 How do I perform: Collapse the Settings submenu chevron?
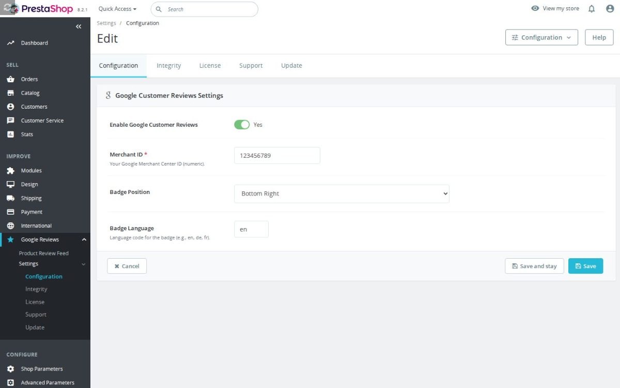[x=84, y=264]
